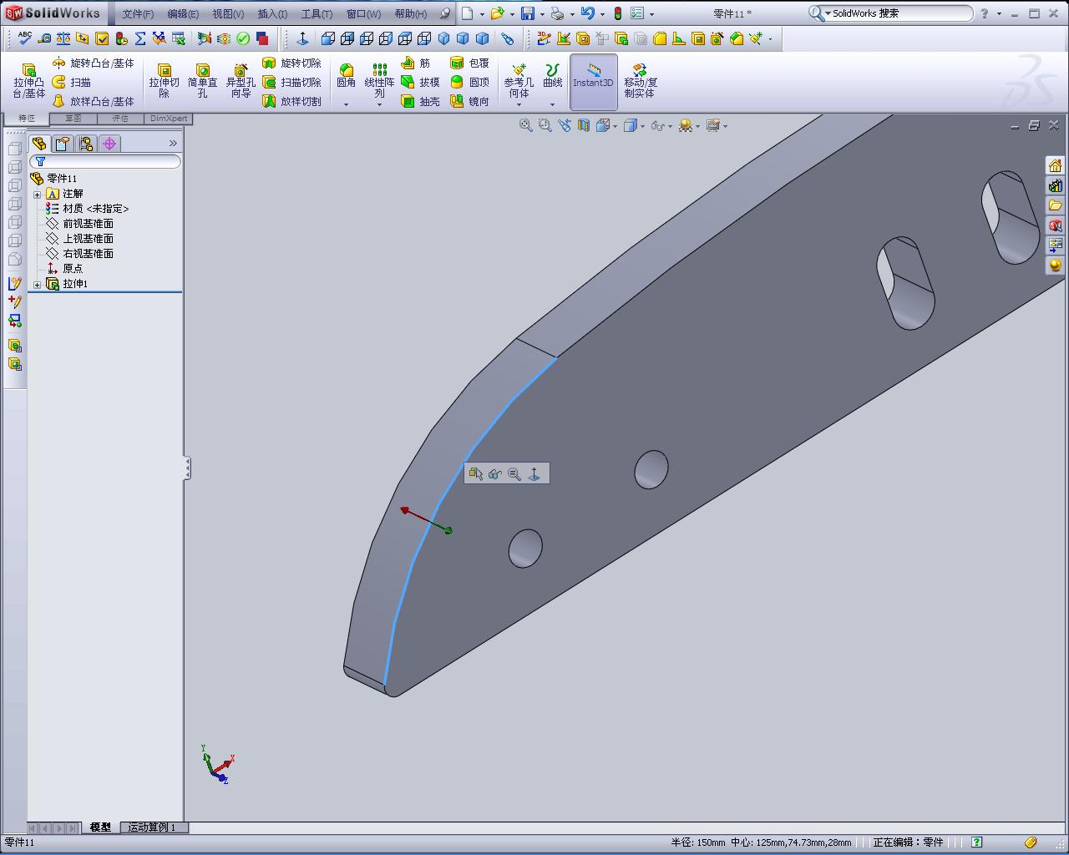Click the Save icon in the title toolbar
This screenshot has height=855, width=1069.
528,13
